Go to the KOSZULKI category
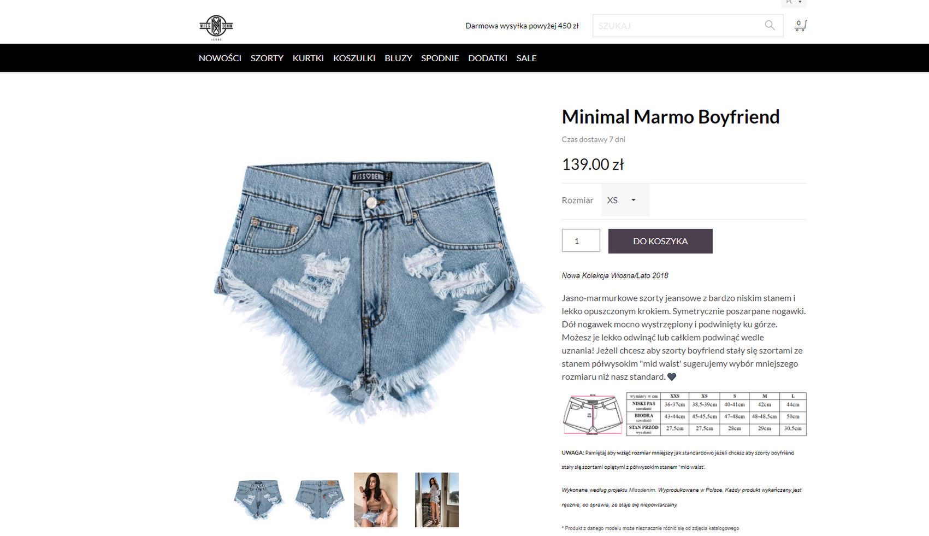Image resolution: width=929 pixels, height=536 pixels. pos(354,58)
